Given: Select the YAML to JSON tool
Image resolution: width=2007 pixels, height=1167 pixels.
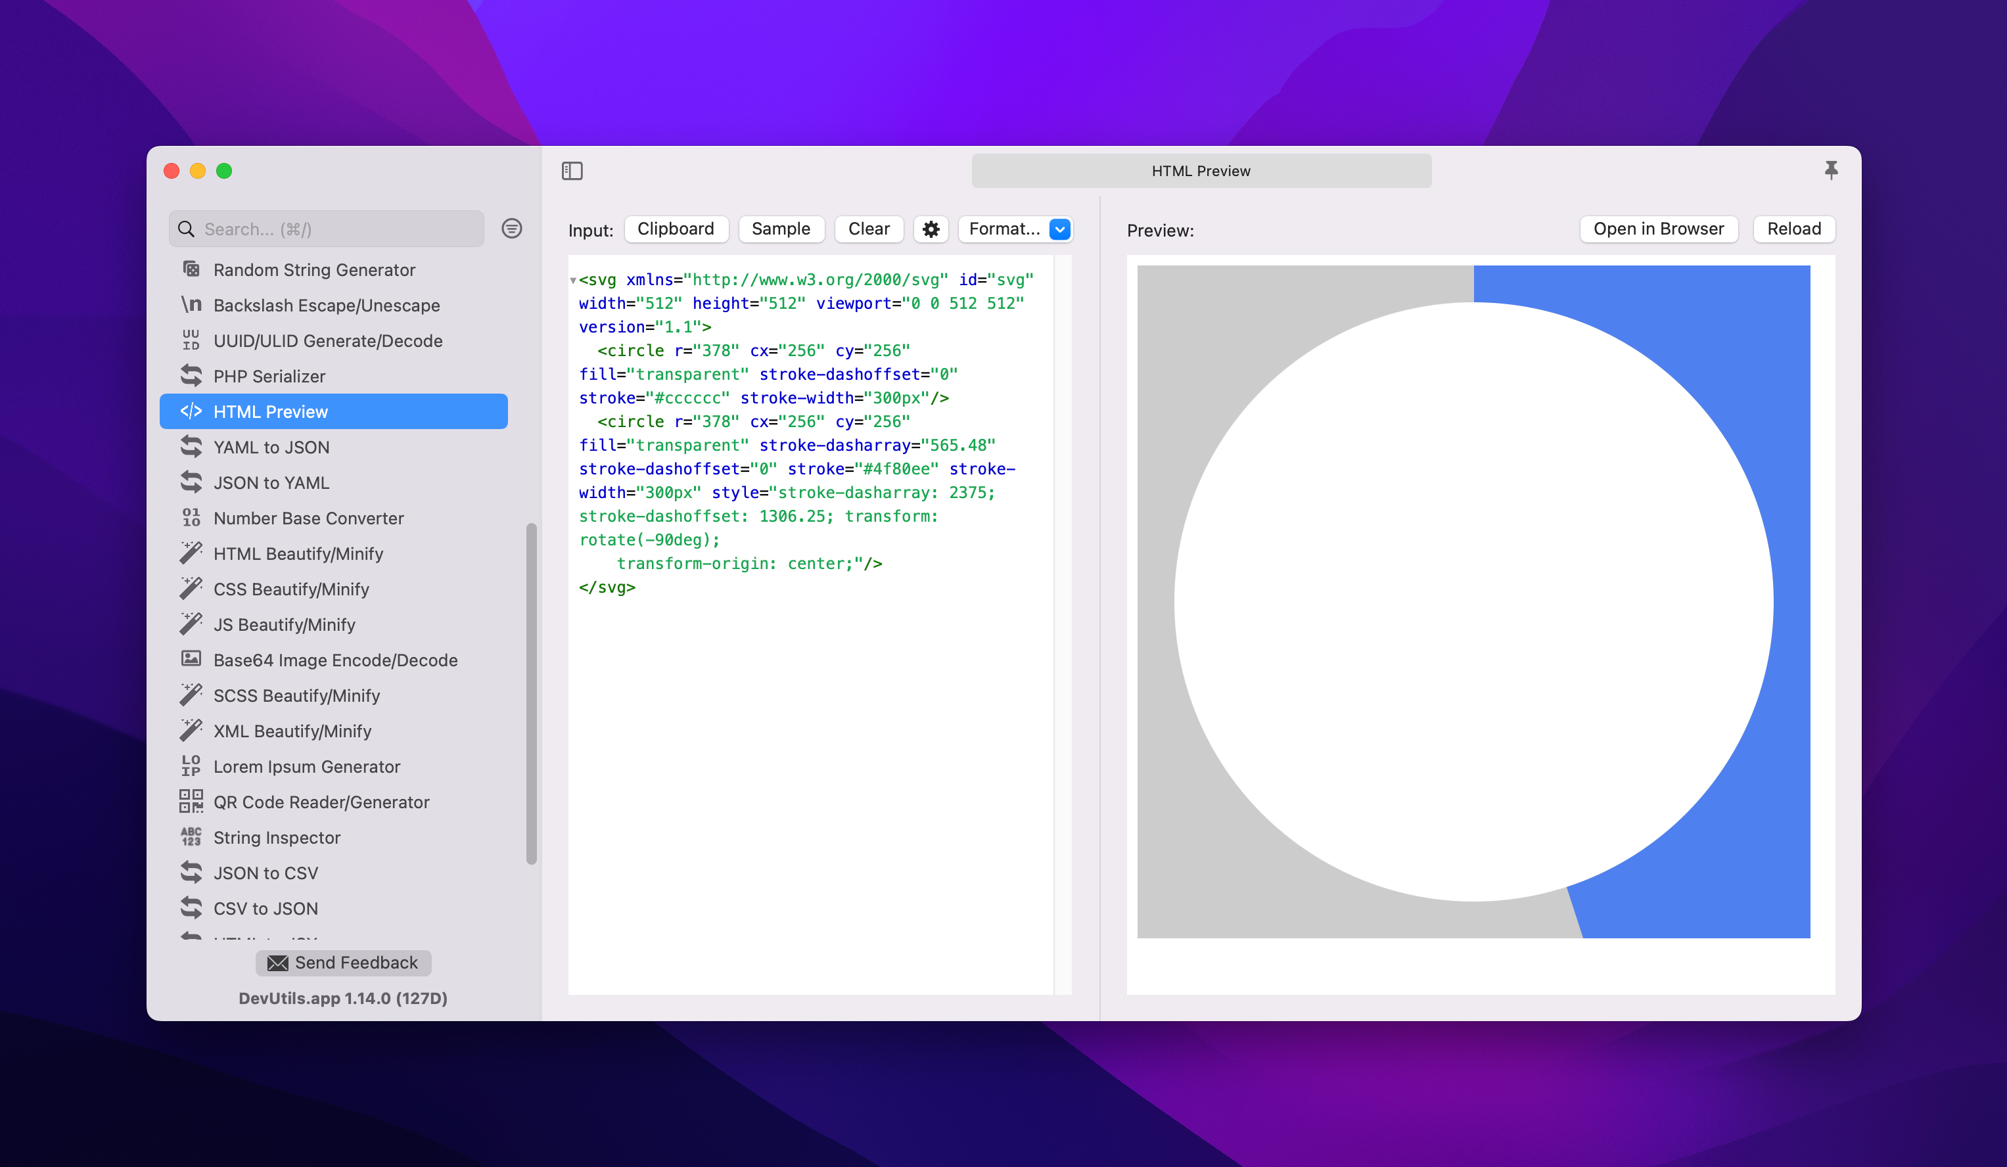Looking at the screenshot, I should [x=271, y=447].
